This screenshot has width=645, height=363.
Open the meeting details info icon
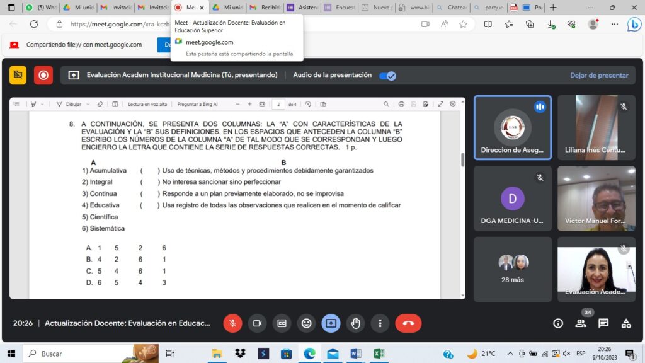click(558, 323)
